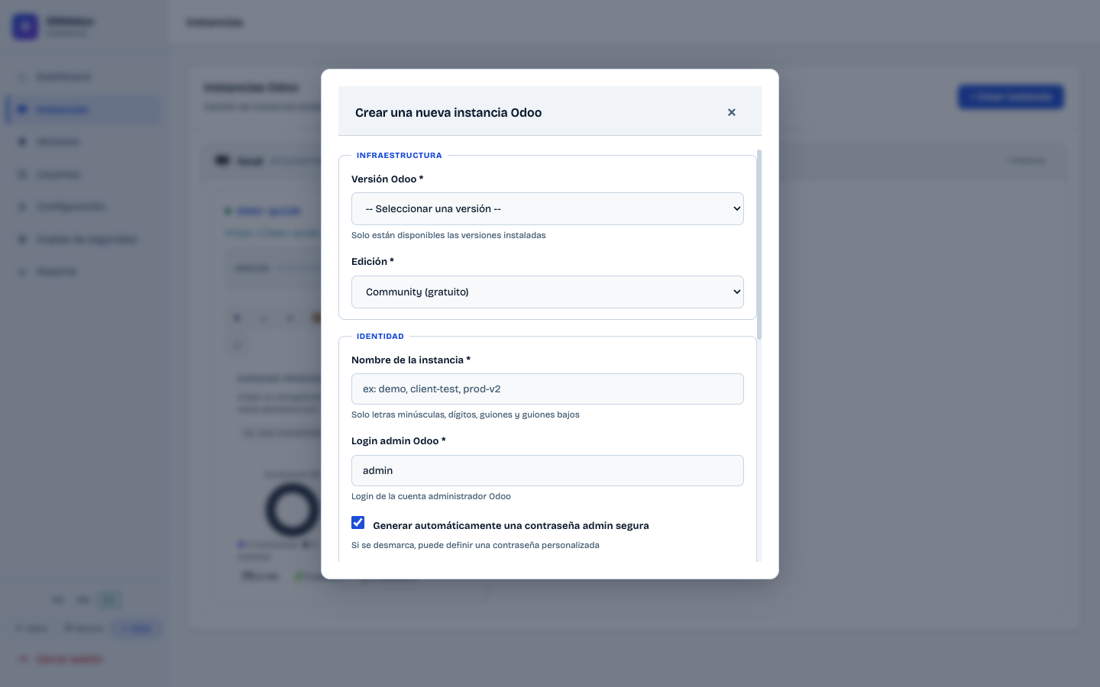Click the purple app logo icon
Screen dimensions: 1100x687
tap(25, 27)
